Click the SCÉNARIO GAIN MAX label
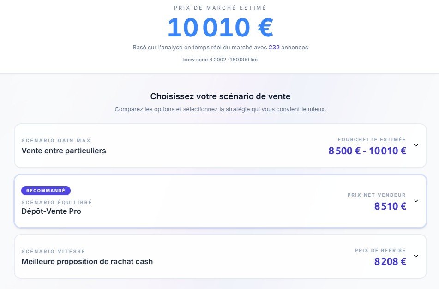This screenshot has width=439, height=289. pyautogui.click(x=55, y=140)
